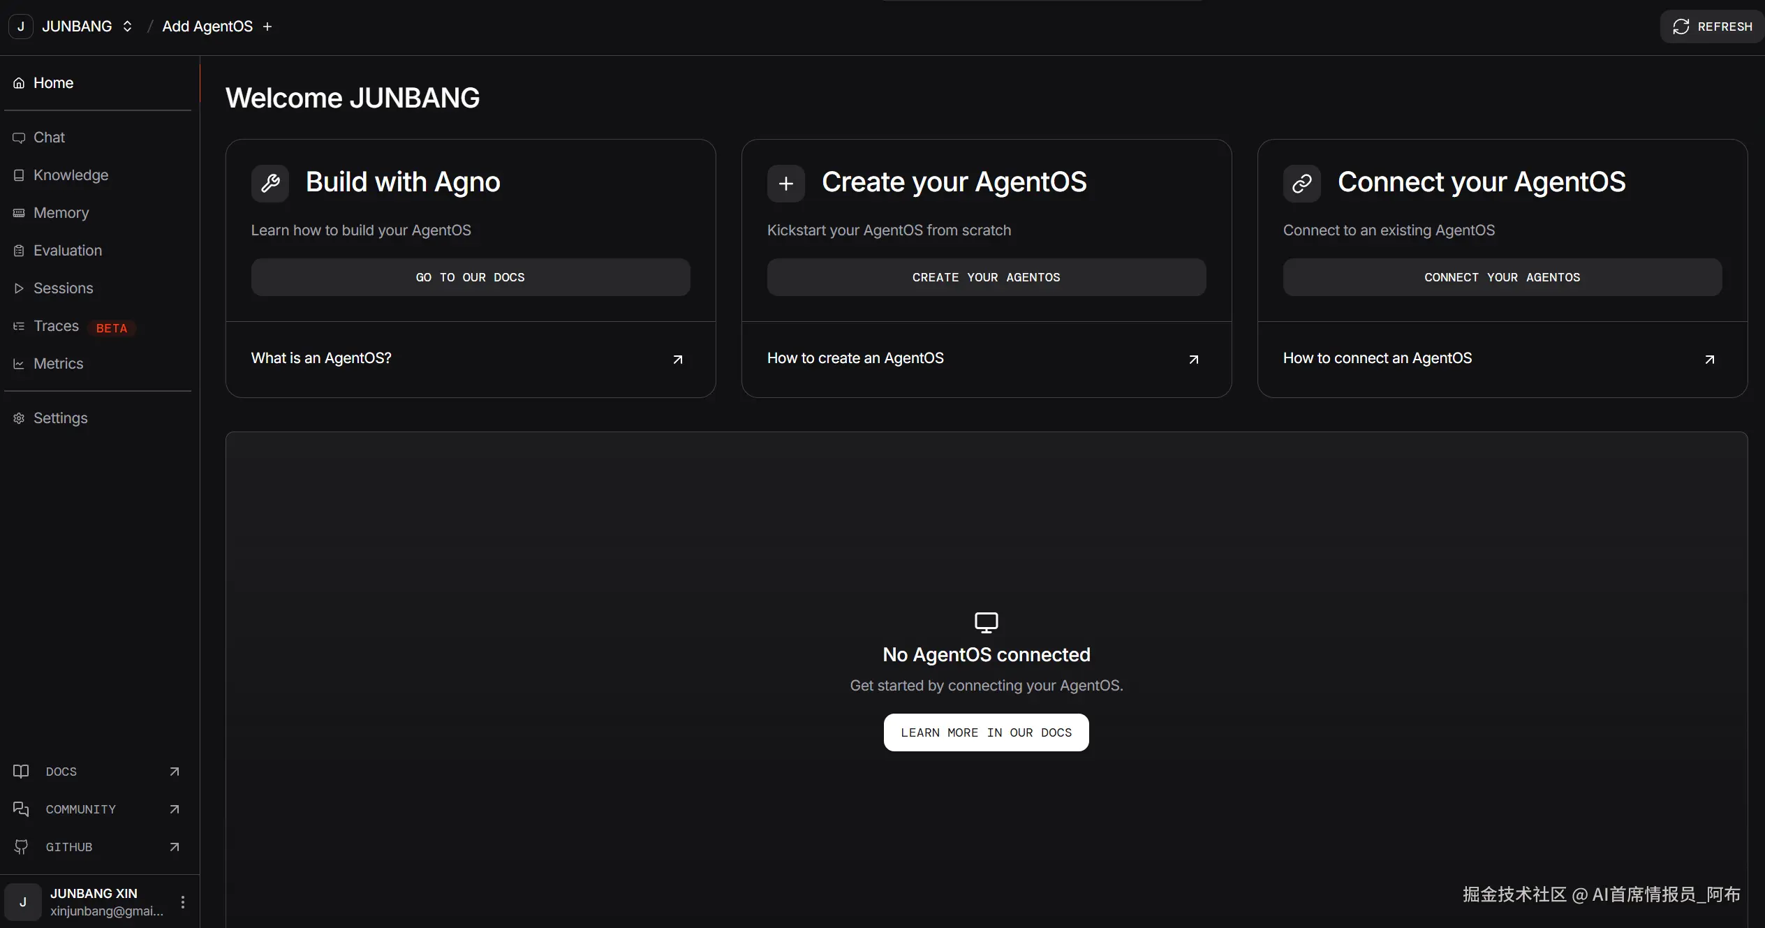The height and width of the screenshot is (928, 1765).
Task: Go to Knowledge in the sidebar
Action: pyautogui.click(x=71, y=175)
